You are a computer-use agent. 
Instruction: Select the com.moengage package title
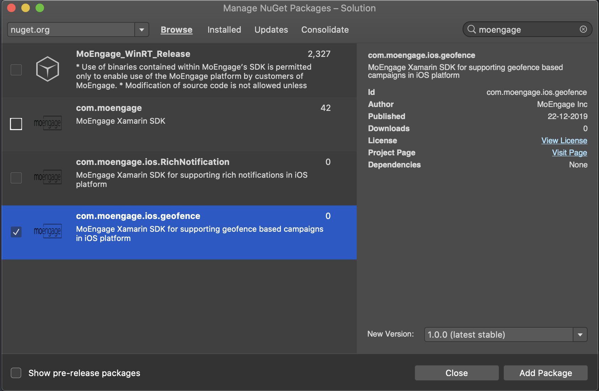pos(109,108)
